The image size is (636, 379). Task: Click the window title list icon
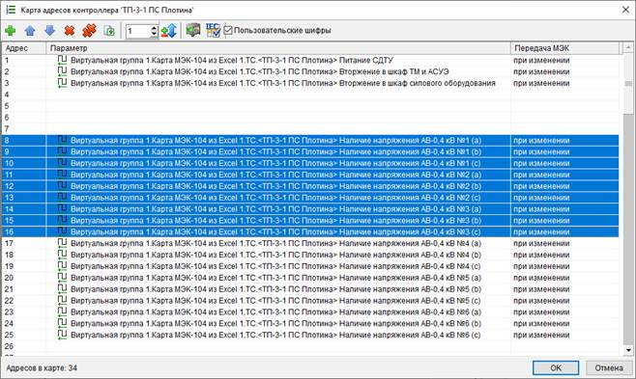[11, 10]
